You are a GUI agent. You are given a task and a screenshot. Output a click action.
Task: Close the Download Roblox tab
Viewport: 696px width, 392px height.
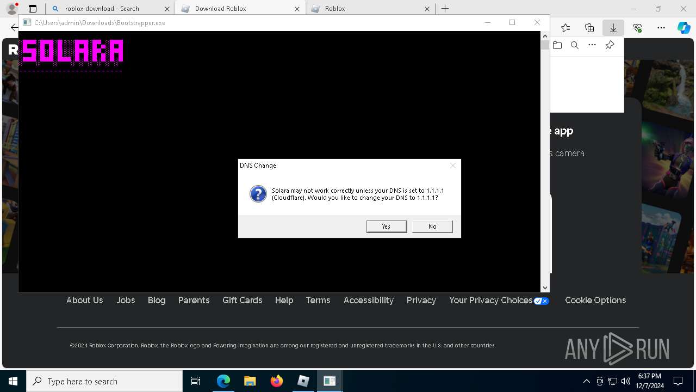297,9
